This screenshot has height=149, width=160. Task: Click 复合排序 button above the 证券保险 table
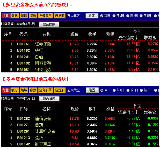pos(49,24)
